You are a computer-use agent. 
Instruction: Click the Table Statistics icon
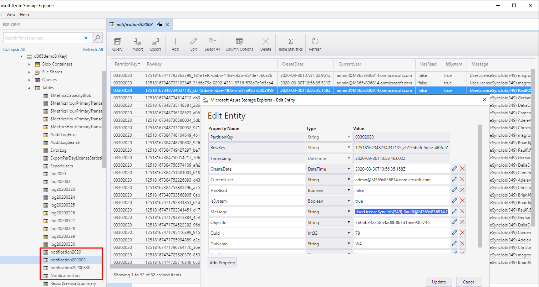click(290, 44)
